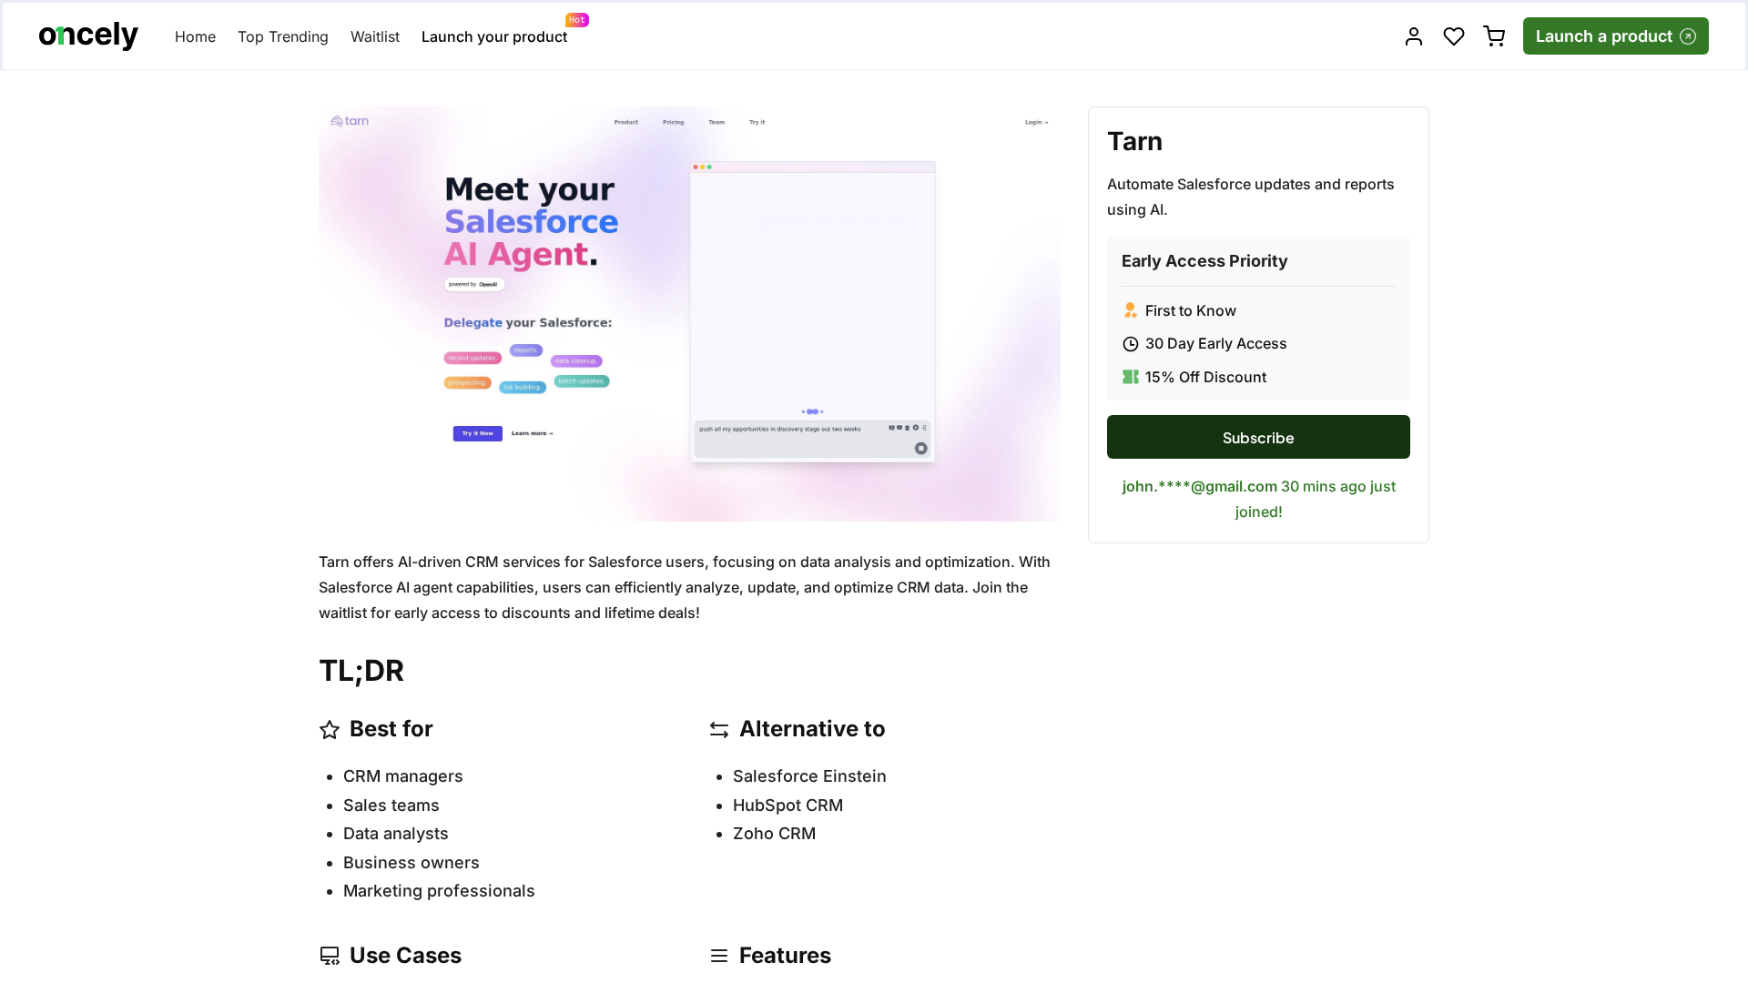1748x983 pixels.
Task: Go to the Home menu item
Action: tap(195, 36)
